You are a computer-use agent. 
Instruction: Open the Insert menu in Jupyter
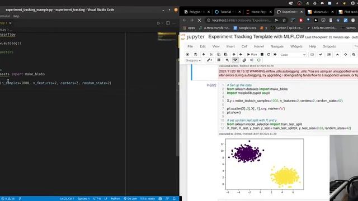pos(230,46)
